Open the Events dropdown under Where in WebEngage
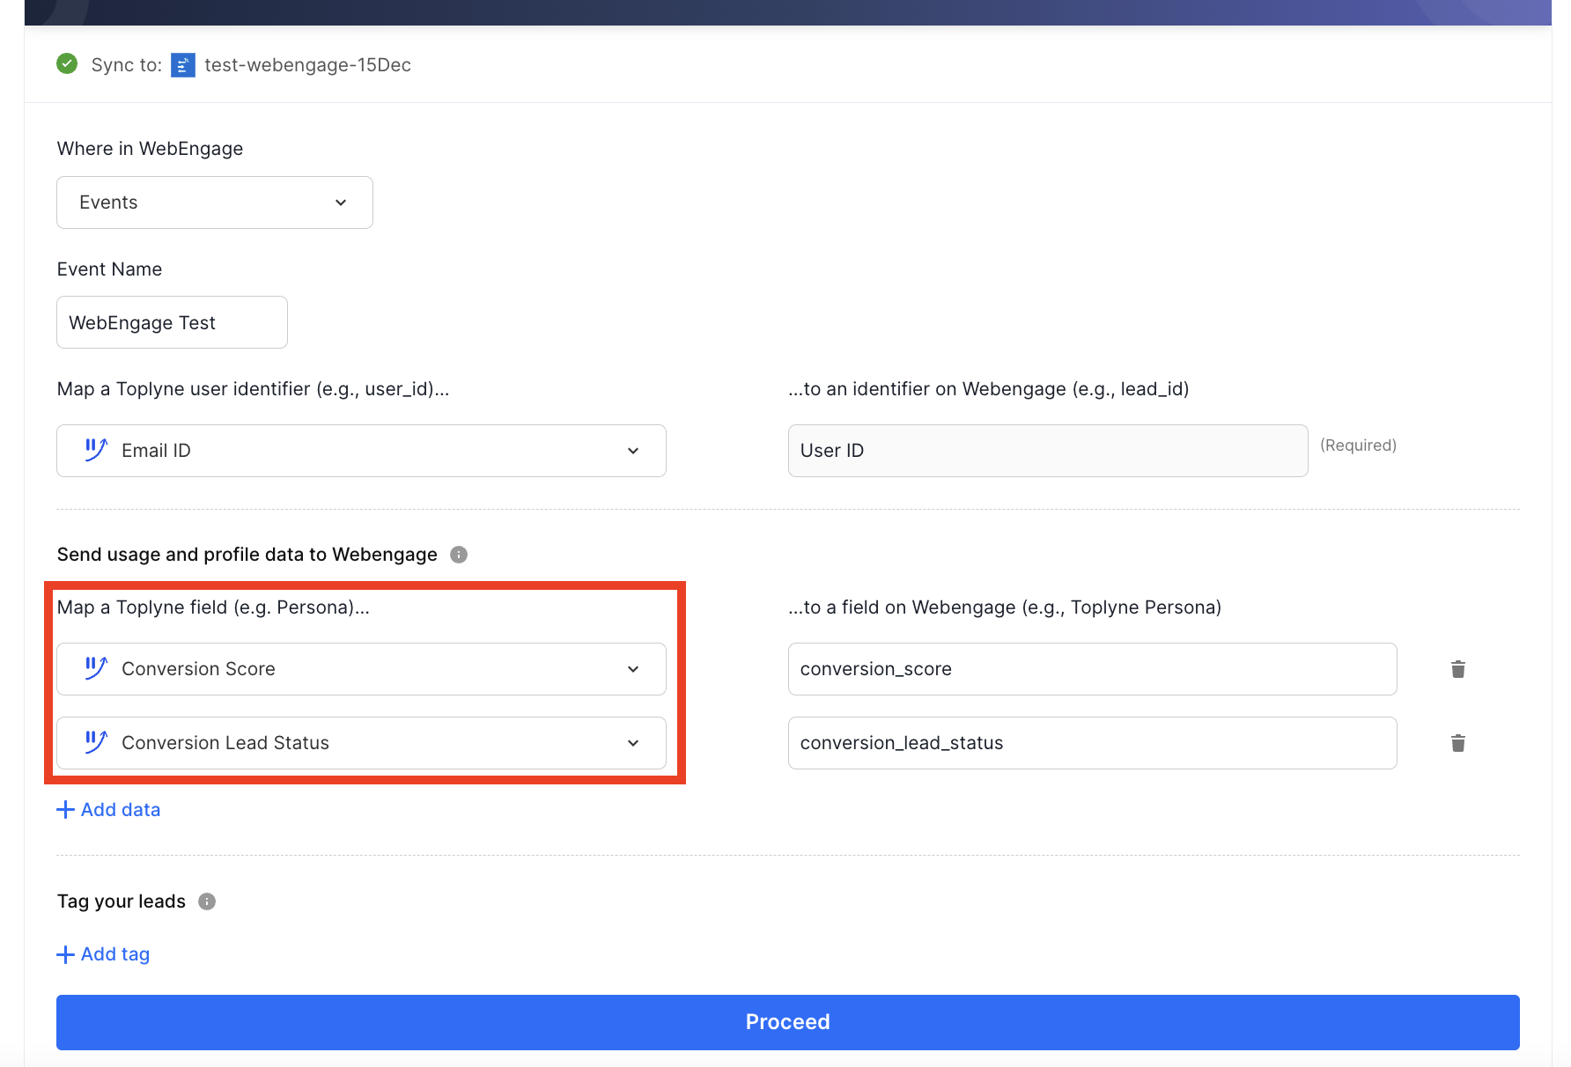1571x1067 pixels. click(x=215, y=202)
